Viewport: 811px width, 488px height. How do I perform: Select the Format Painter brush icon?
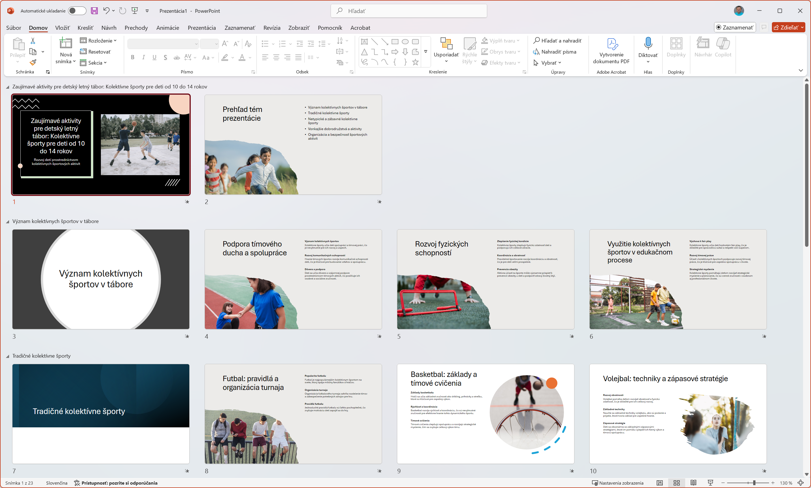coord(33,62)
